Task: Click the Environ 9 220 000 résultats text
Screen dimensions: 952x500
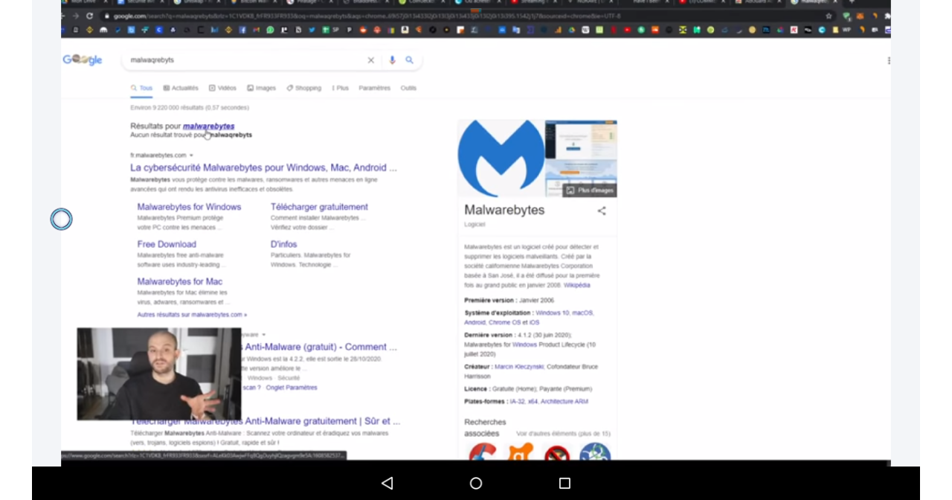Action: (x=190, y=108)
